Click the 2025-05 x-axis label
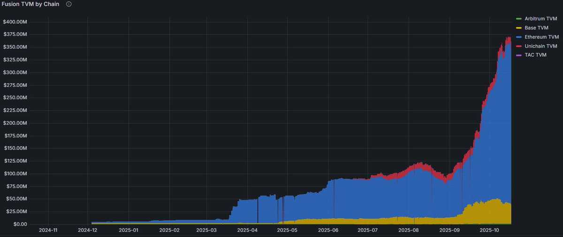The height and width of the screenshot is (237, 563). click(287, 231)
